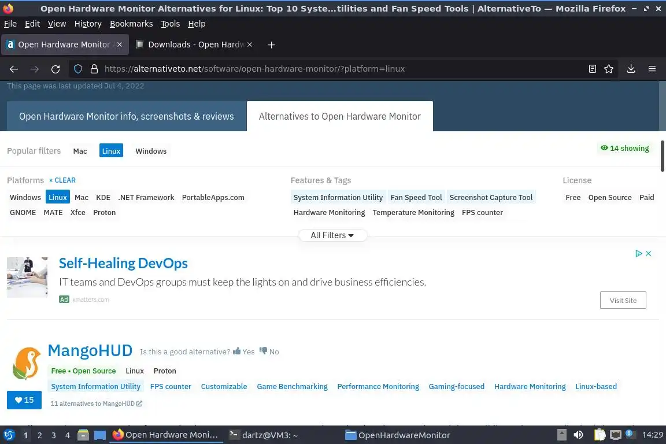Bookmark this page with the star icon
Viewport: 666px width, 444px height.
609,69
